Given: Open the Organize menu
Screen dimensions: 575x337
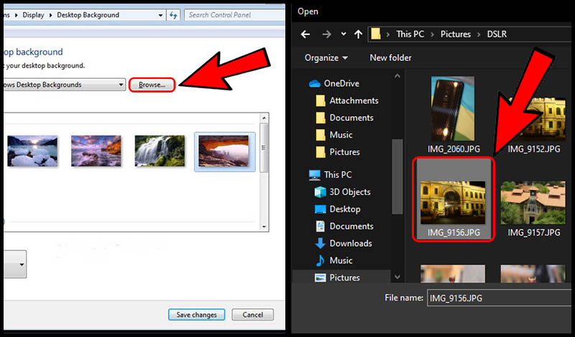Looking at the screenshot, I should [x=326, y=58].
